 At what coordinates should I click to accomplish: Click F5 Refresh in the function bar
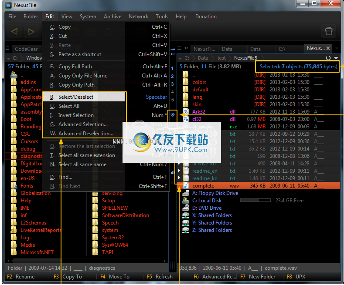pos(160,277)
